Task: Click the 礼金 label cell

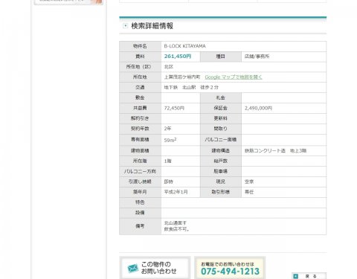Action: tap(221, 97)
